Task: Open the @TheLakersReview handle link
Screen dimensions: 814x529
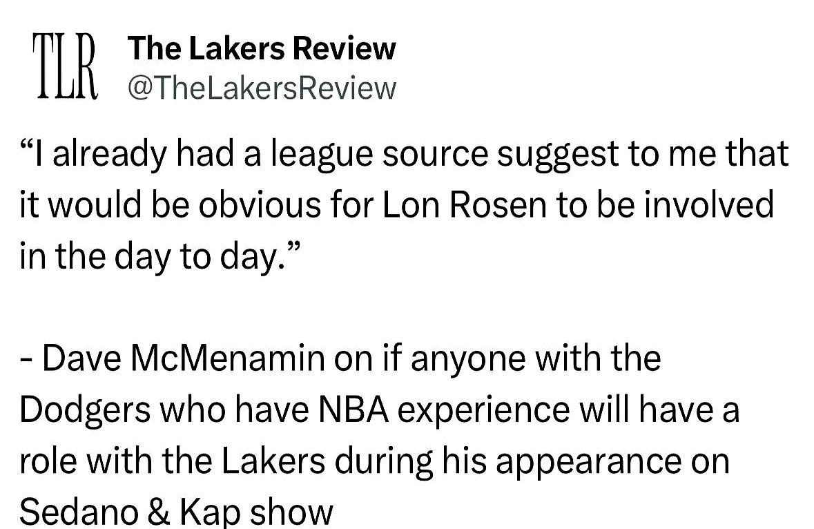Action: (262, 88)
